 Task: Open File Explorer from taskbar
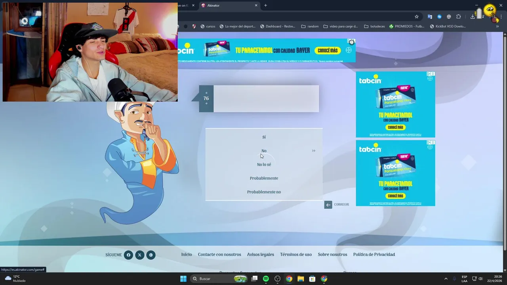pyautogui.click(x=301, y=279)
